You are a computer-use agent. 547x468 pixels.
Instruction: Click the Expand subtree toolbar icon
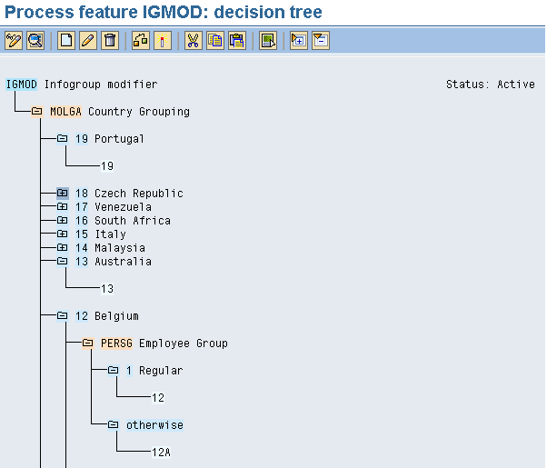299,41
